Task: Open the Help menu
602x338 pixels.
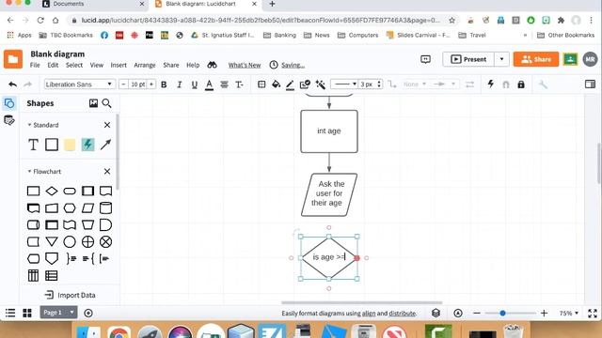Action: tap(193, 65)
